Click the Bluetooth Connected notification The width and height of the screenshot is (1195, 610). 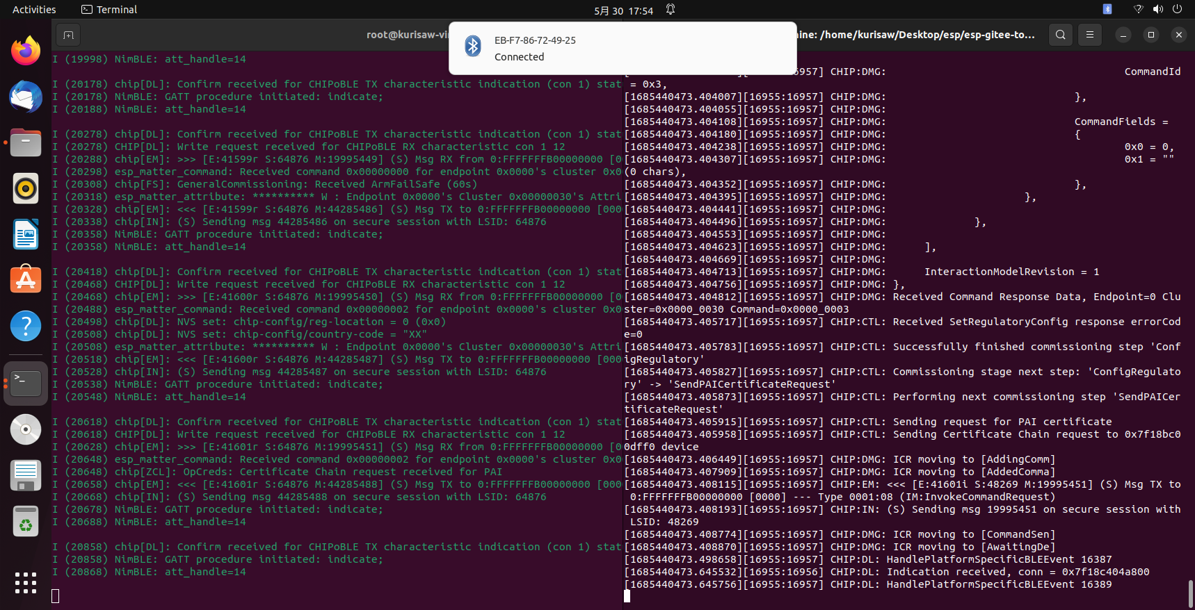tap(623, 49)
